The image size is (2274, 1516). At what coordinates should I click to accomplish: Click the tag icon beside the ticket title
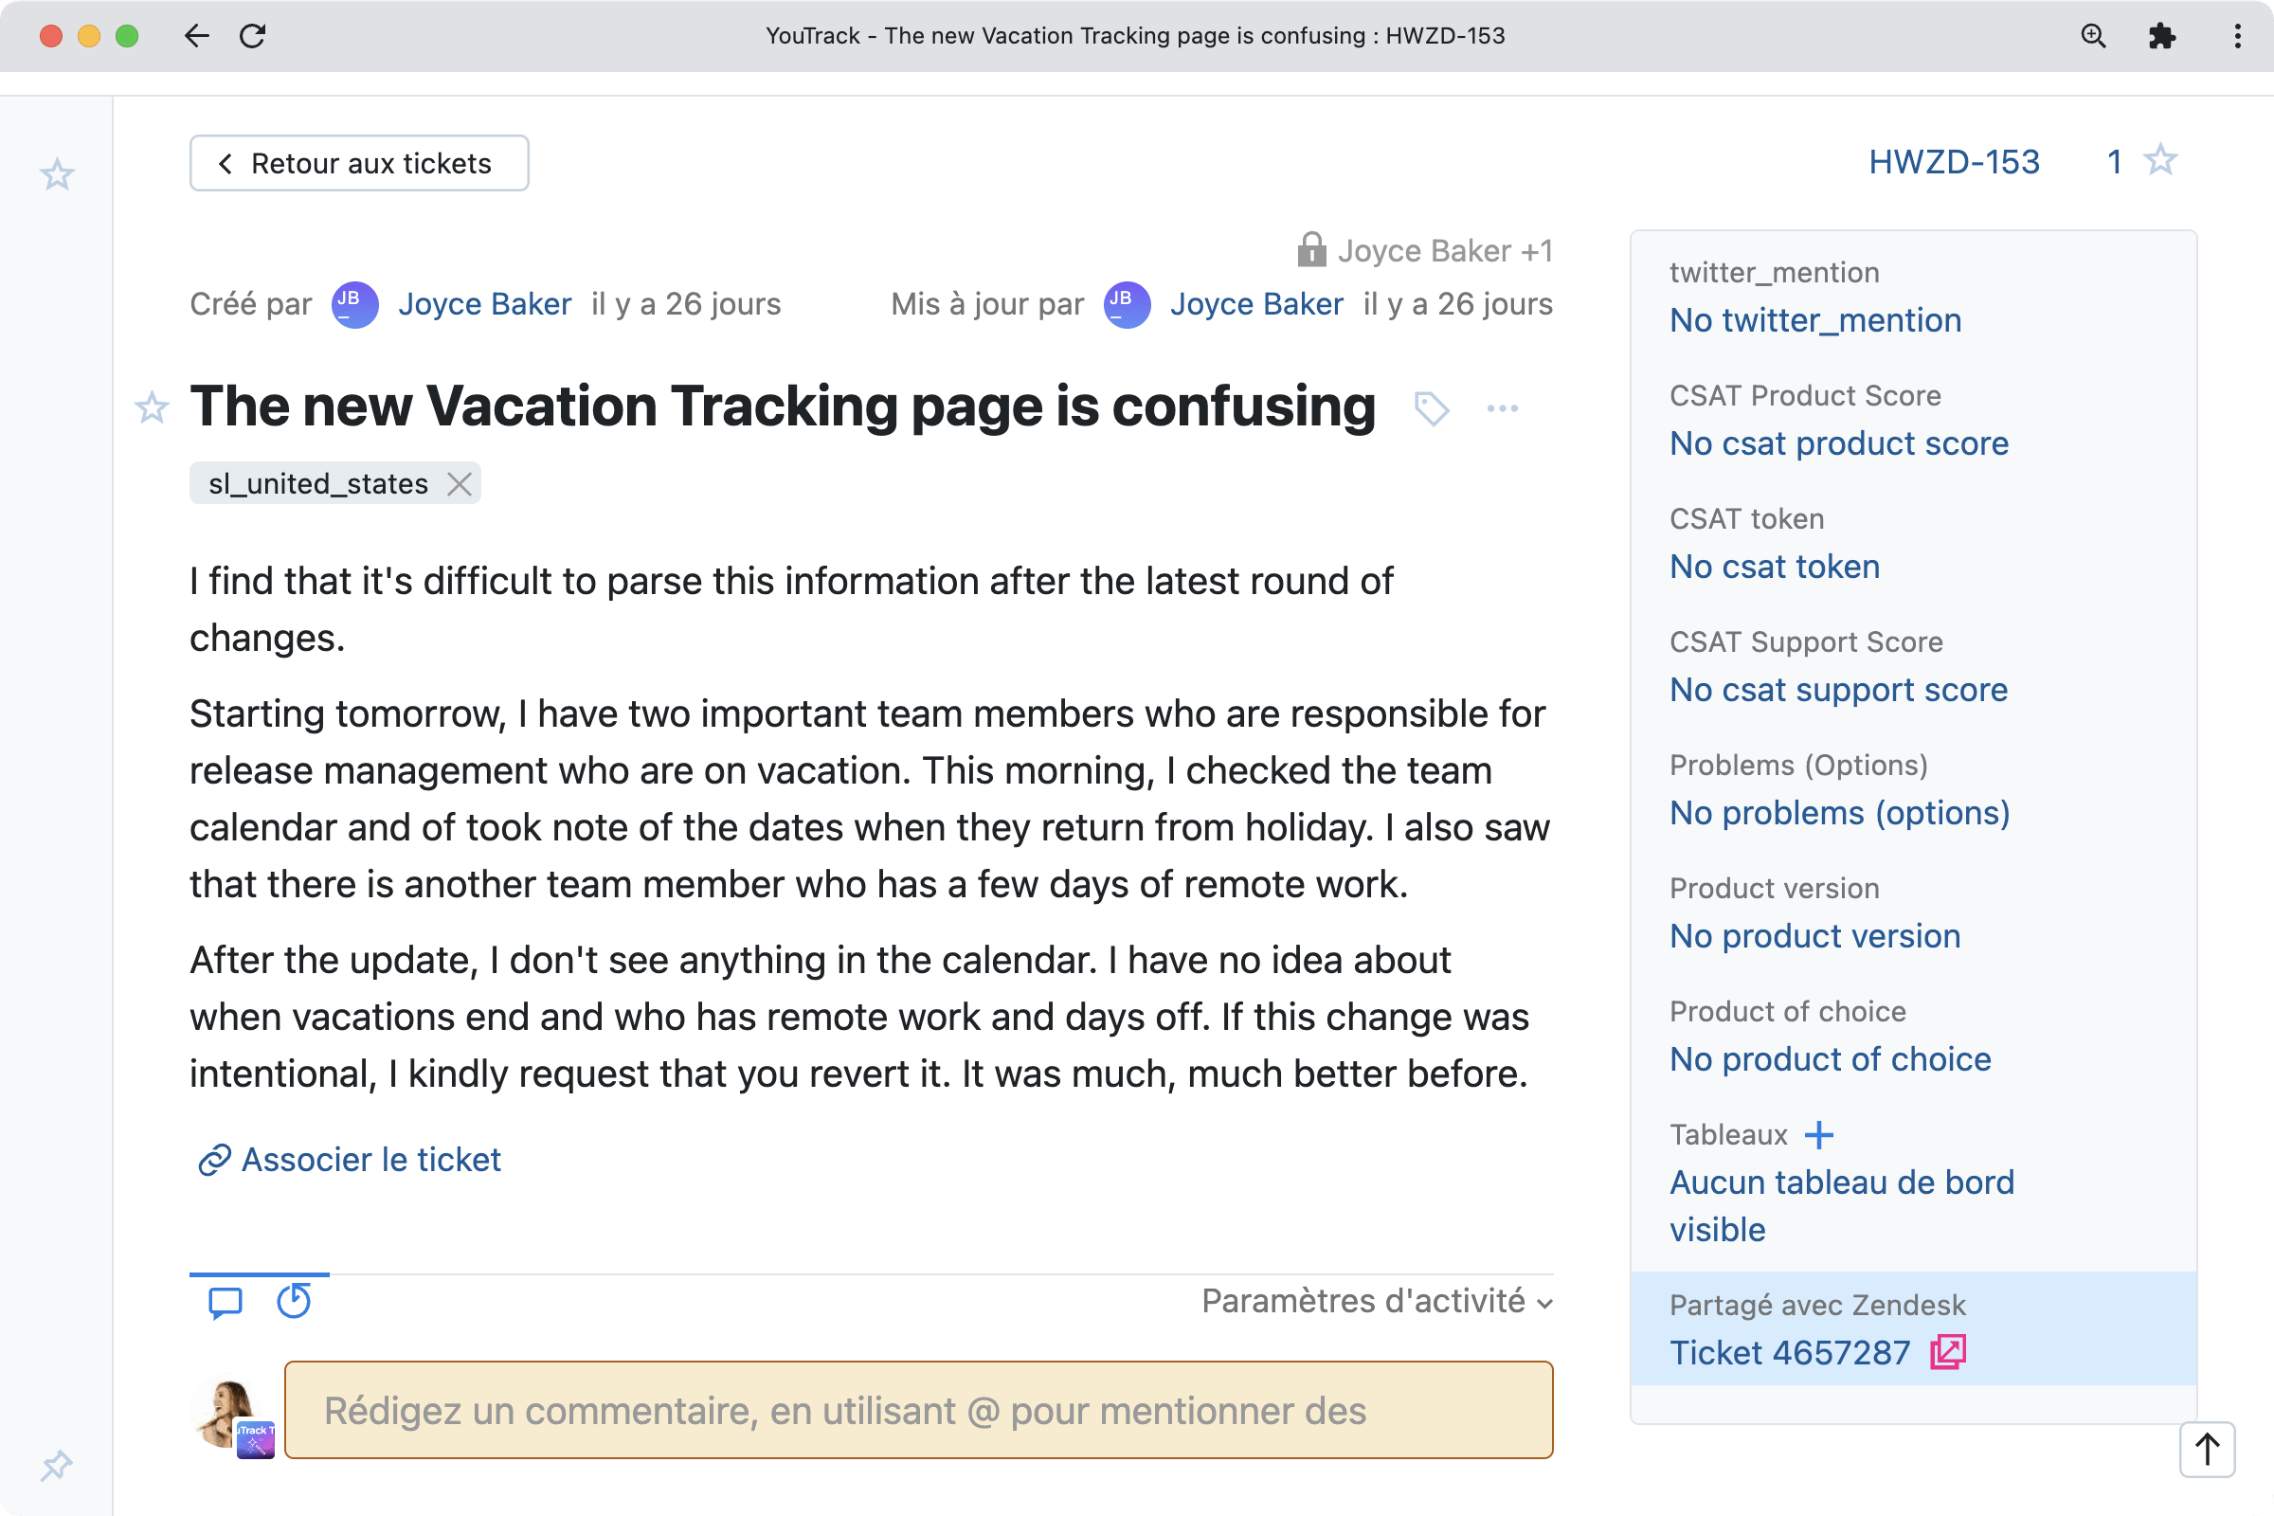(x=1431, y=408)
